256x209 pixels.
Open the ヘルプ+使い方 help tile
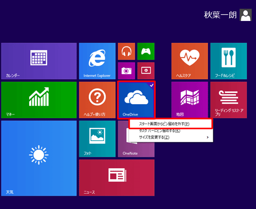(x=97, y=100)
